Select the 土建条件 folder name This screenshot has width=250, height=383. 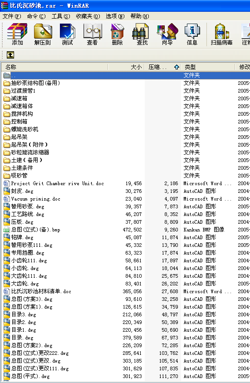(22, 168)
